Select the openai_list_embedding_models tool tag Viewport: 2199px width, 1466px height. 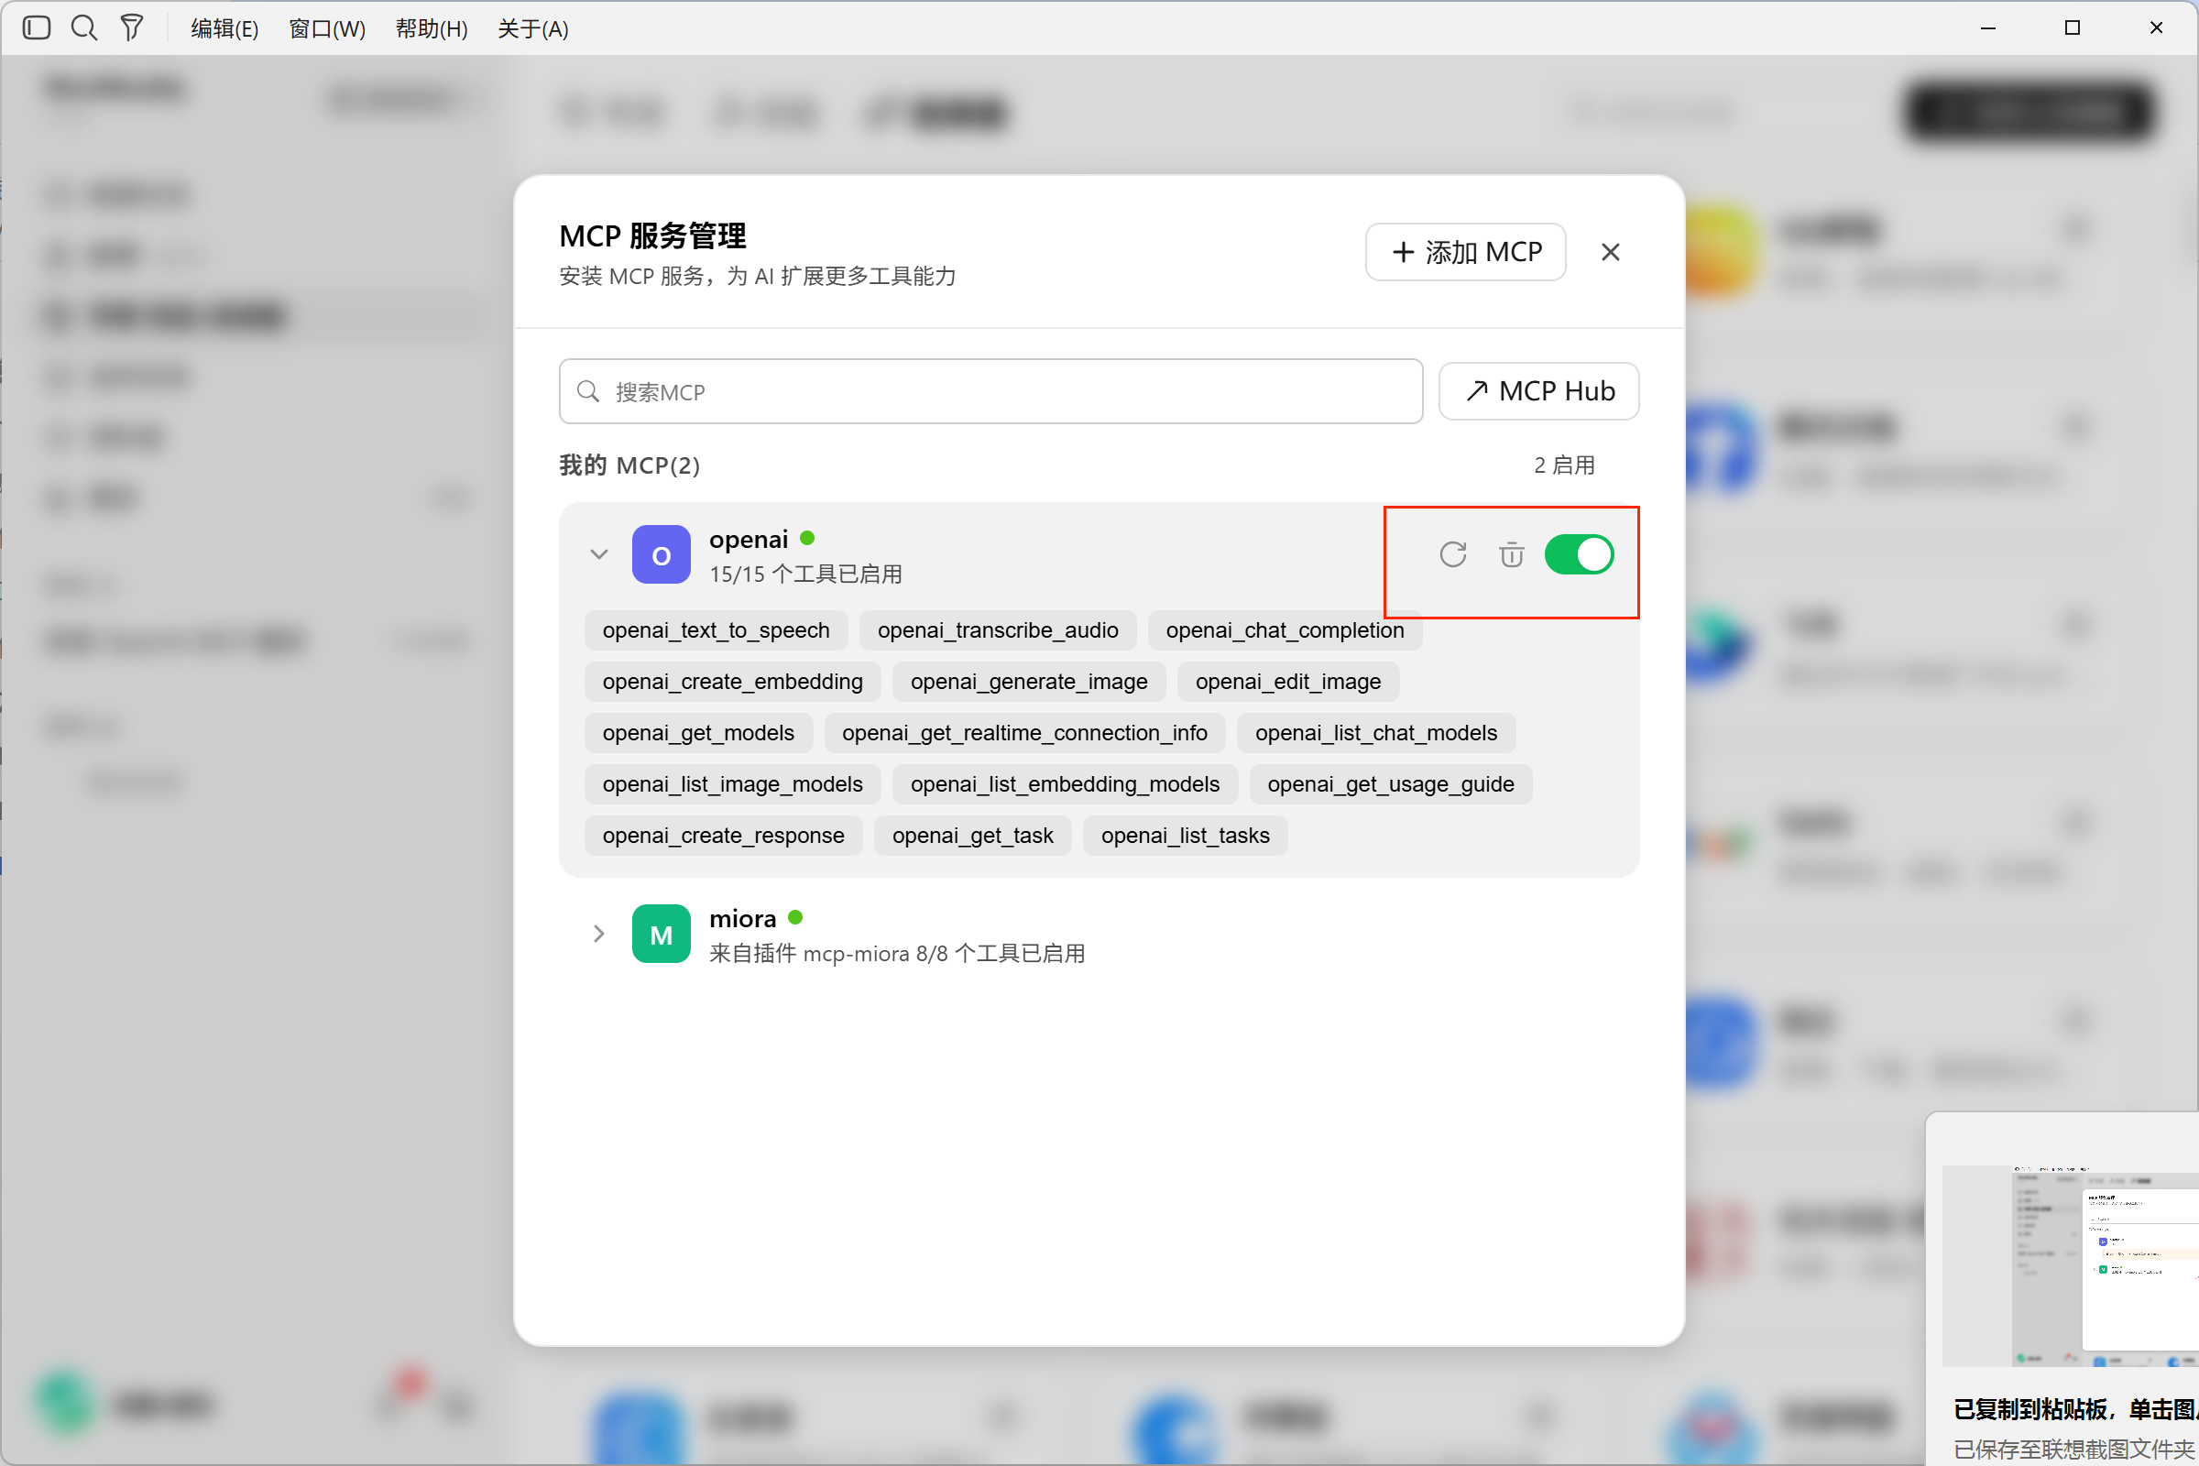1065,784
